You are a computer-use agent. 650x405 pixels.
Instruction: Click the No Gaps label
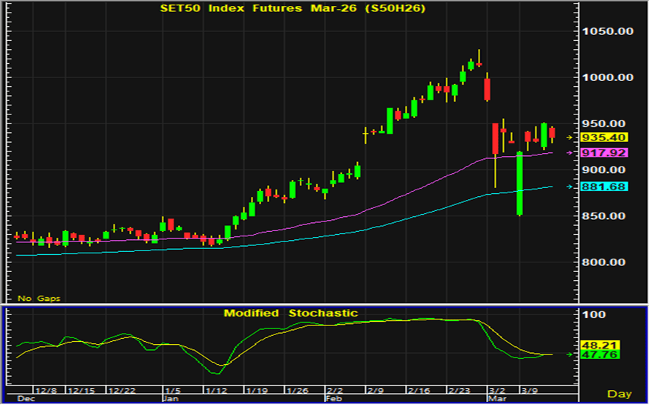[39, 298]
